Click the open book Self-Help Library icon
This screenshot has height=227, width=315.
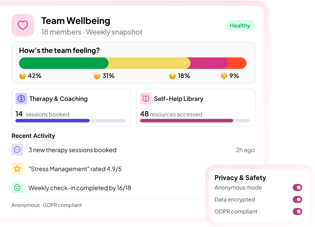[146, 99]
